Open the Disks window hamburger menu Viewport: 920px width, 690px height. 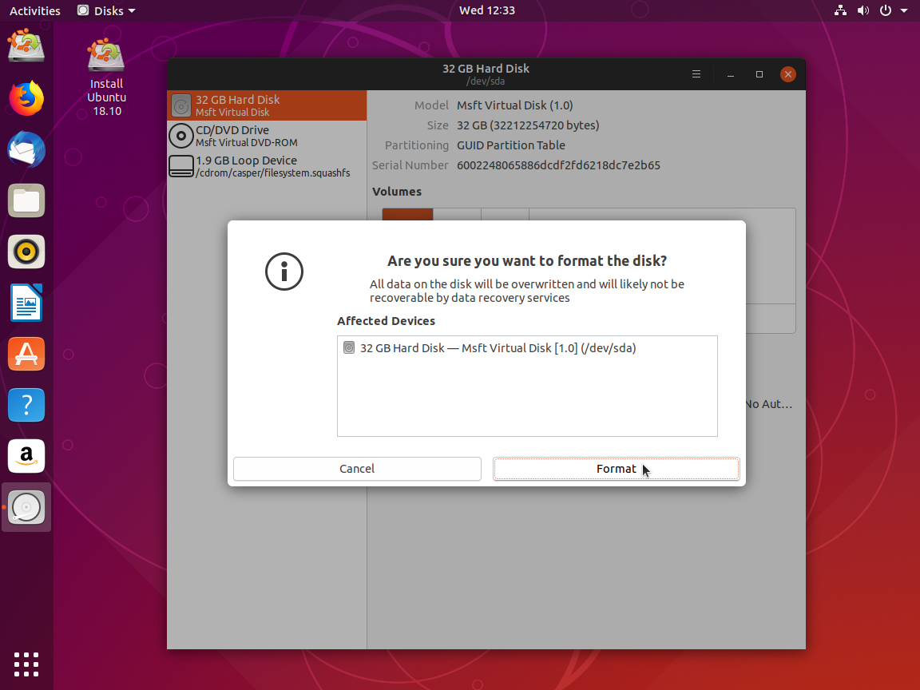pyautogui.click(x=696, y=74)
